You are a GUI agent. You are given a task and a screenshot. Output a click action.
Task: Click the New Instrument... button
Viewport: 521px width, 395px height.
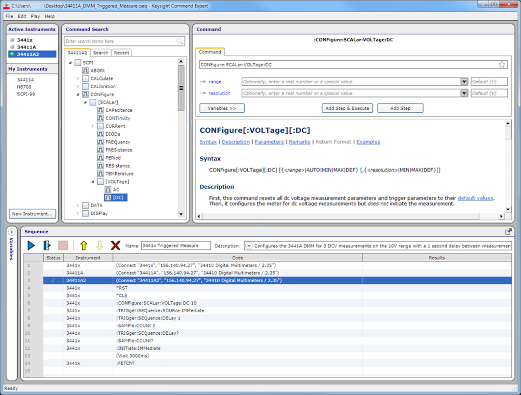[32, 214]
